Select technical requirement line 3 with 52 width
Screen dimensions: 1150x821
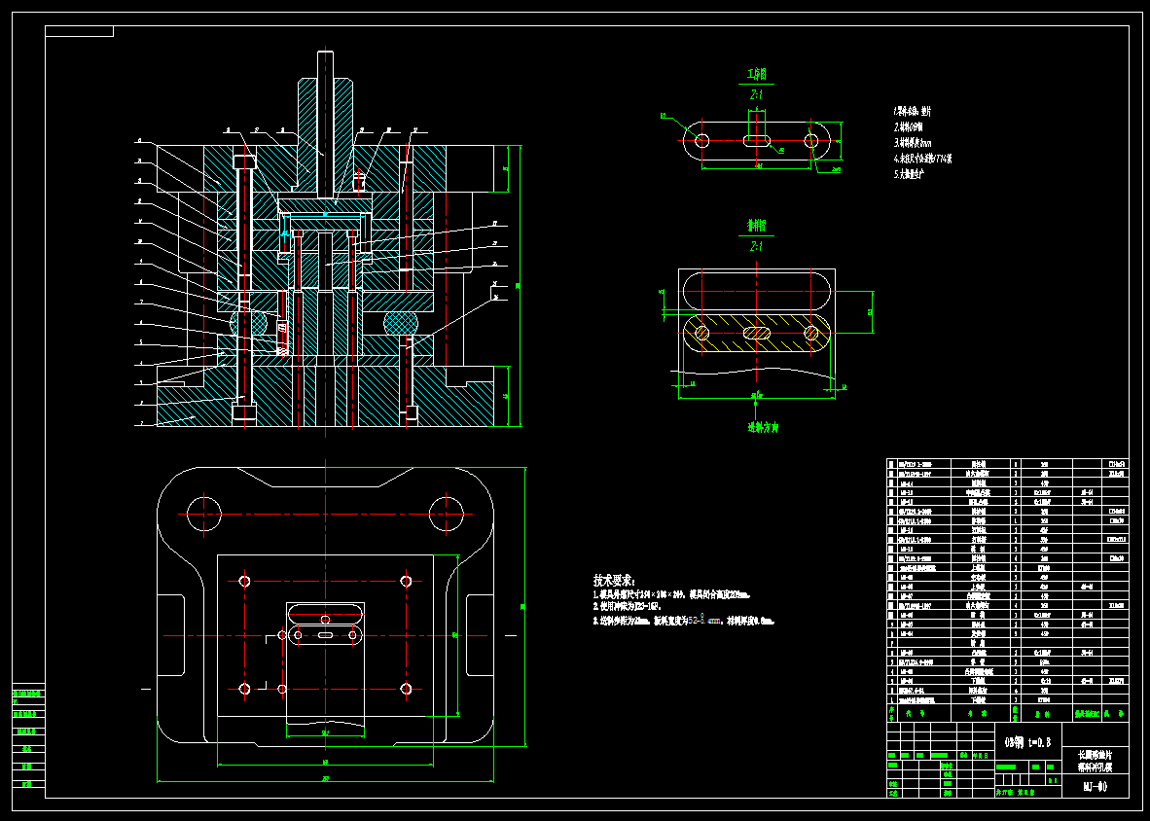684,621
